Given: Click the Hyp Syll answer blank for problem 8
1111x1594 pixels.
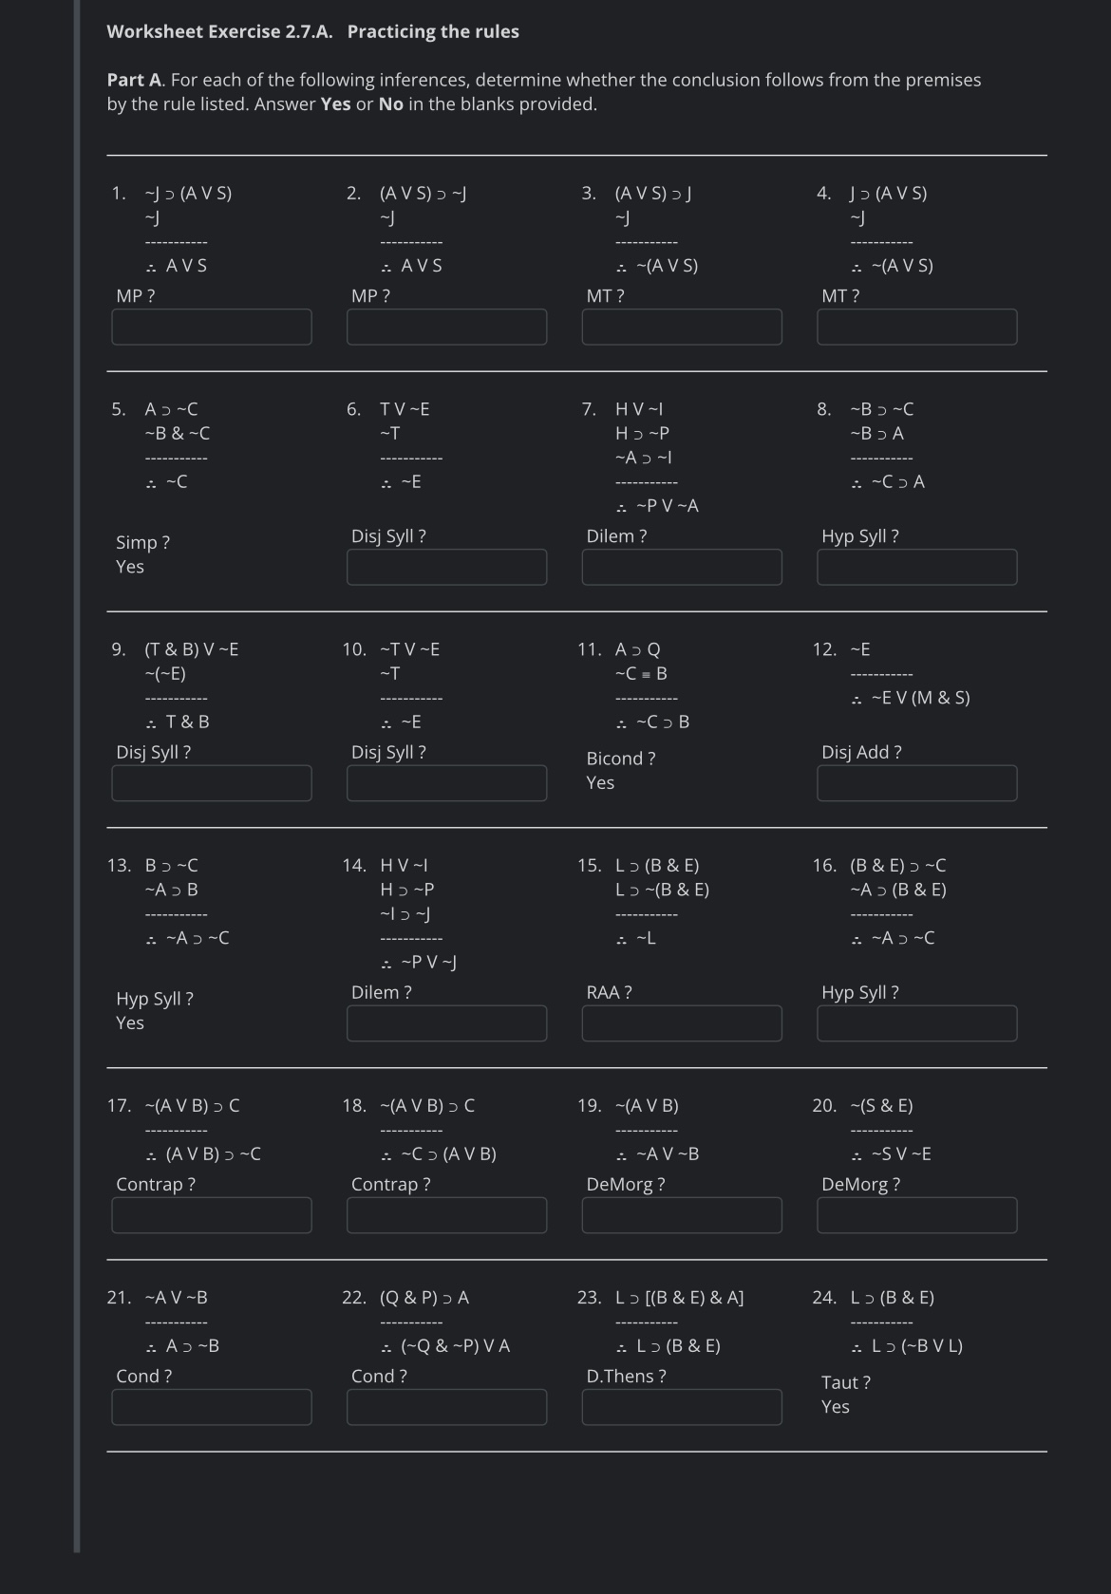Looking at the screenshot, I should [x=916, y=567].
